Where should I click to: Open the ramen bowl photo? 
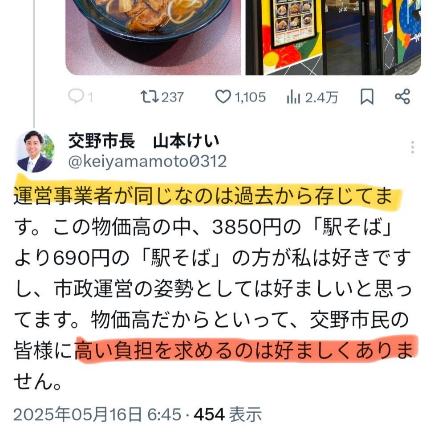(x=153, y=37)
